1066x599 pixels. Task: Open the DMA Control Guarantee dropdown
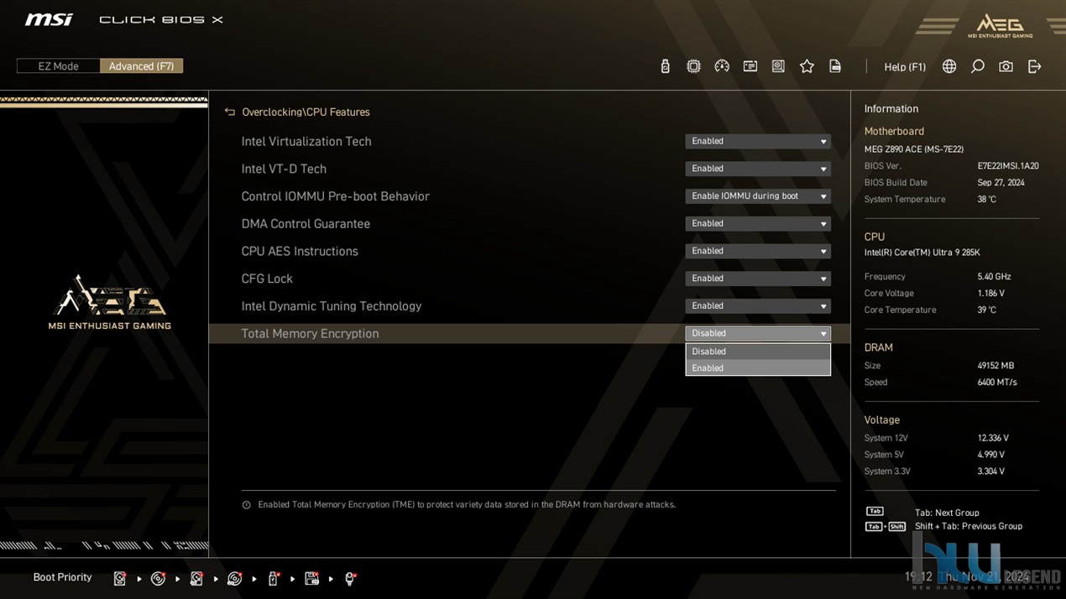(758, 224)
